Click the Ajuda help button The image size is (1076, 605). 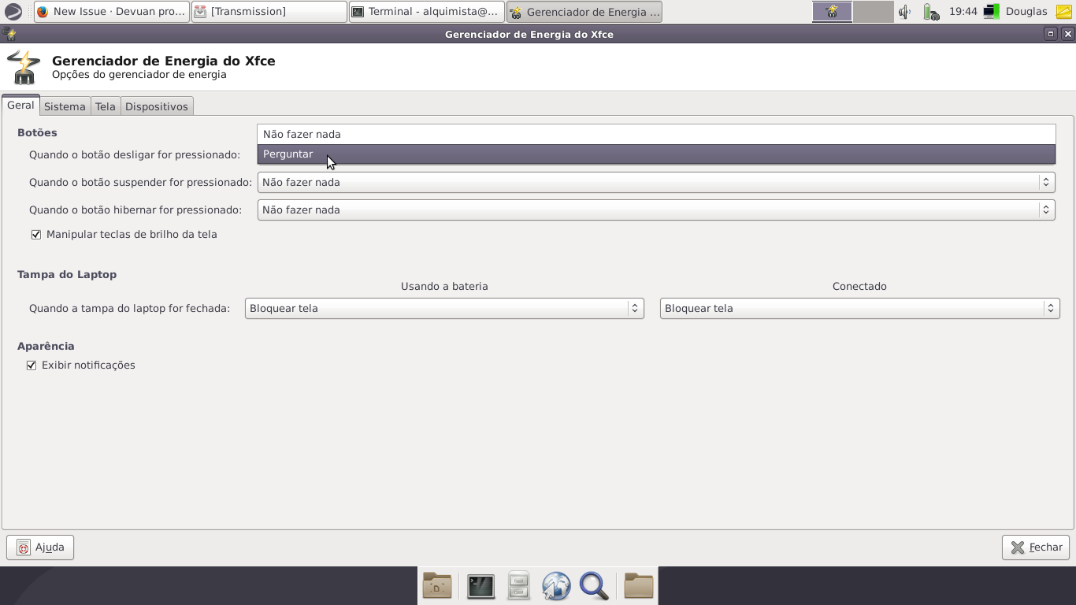click(x=40, y=547)
